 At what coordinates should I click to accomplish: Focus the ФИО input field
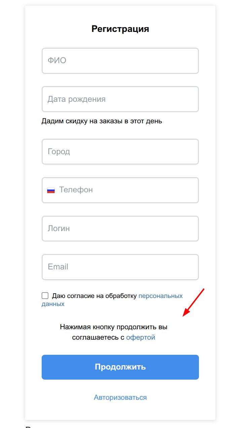click(x=120, y=61)
